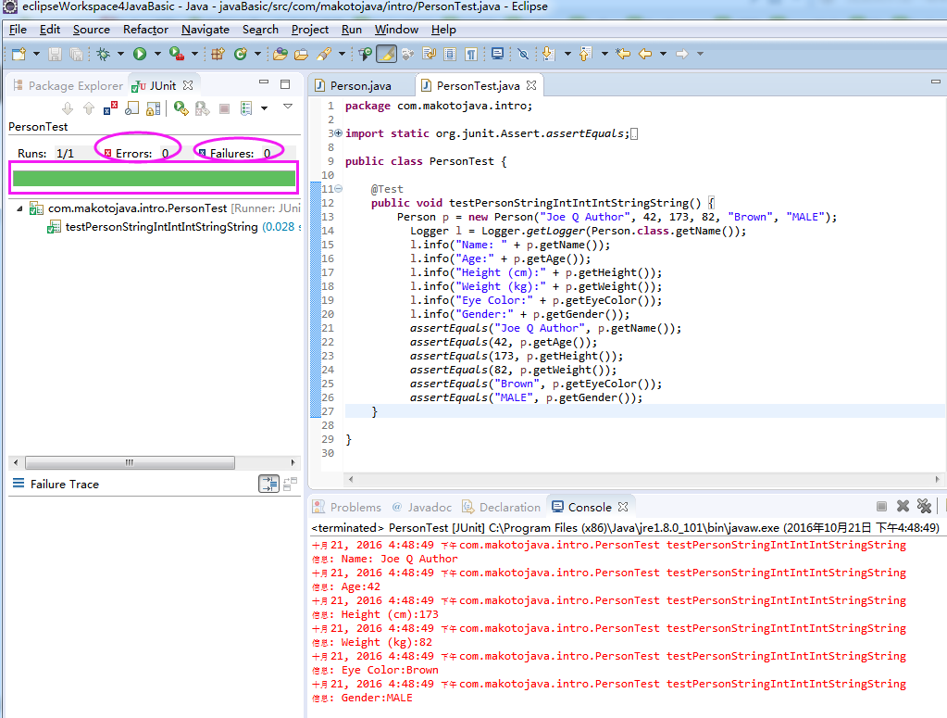Image resolution: width=947 pixels, height=718 pixels.
Task: Toggle the JUnit lock layout icon
Action: pos(154,108)
